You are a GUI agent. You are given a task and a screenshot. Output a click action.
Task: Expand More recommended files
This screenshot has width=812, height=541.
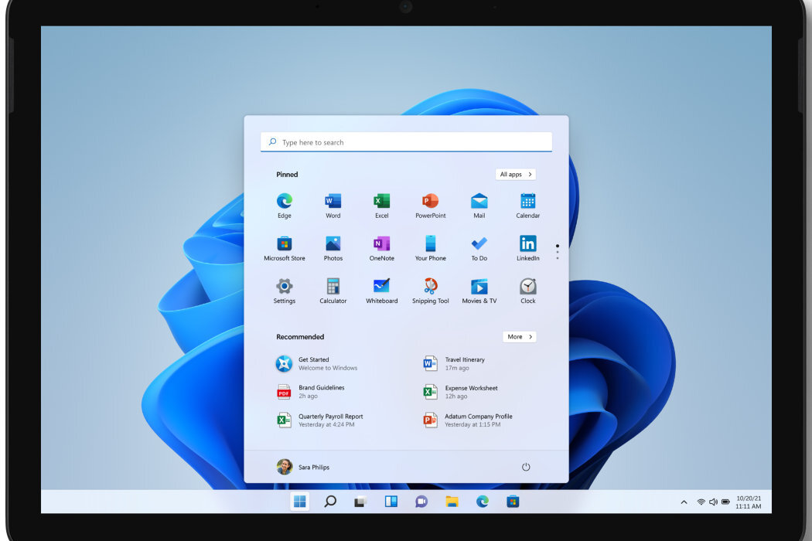[519, 337]
